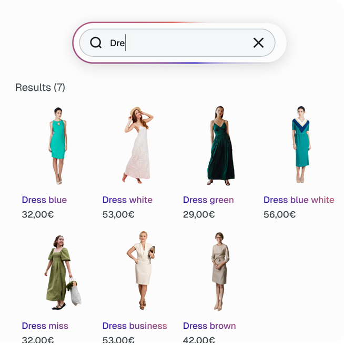The image size is (344, 345).
Task: Select the Dress green product image
Action: click(x=219, y=145)
